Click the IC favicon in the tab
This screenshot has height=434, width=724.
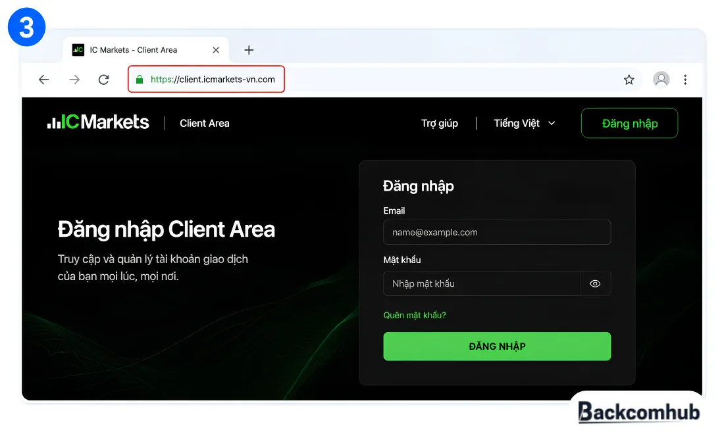pos(78,50)
